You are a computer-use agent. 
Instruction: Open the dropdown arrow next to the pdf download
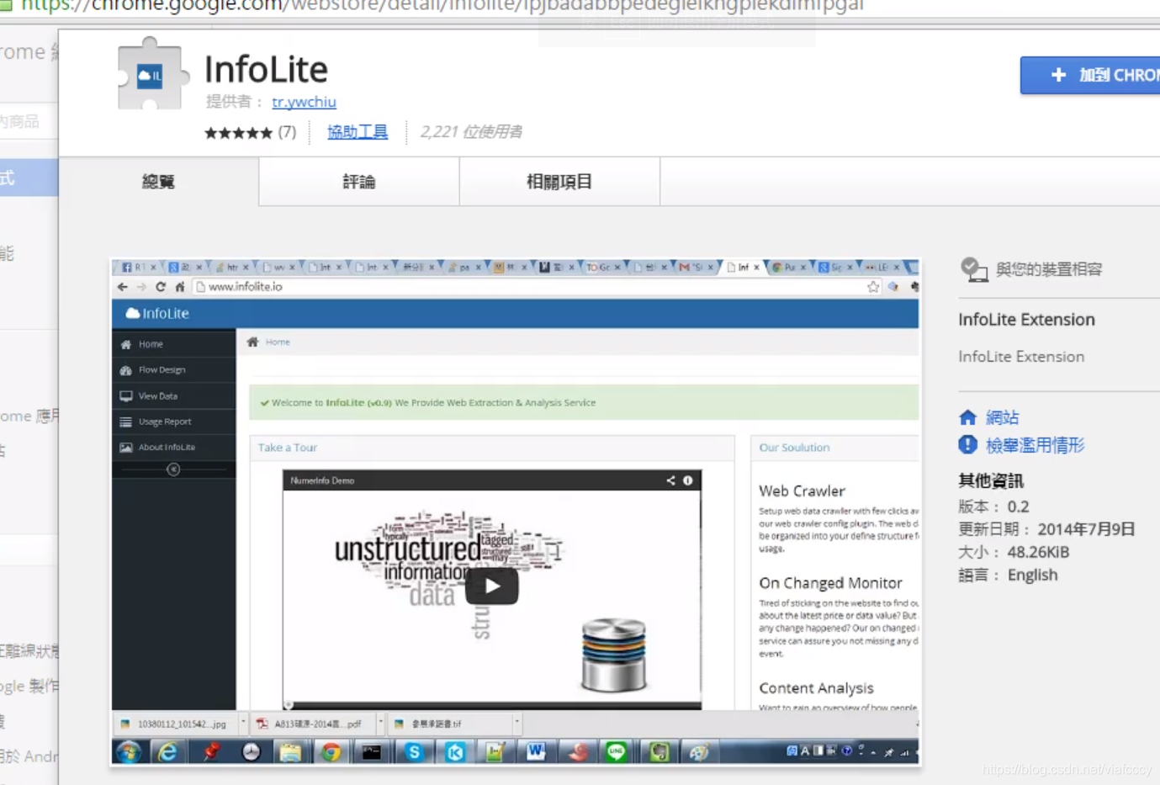click(x=380, y=723)
